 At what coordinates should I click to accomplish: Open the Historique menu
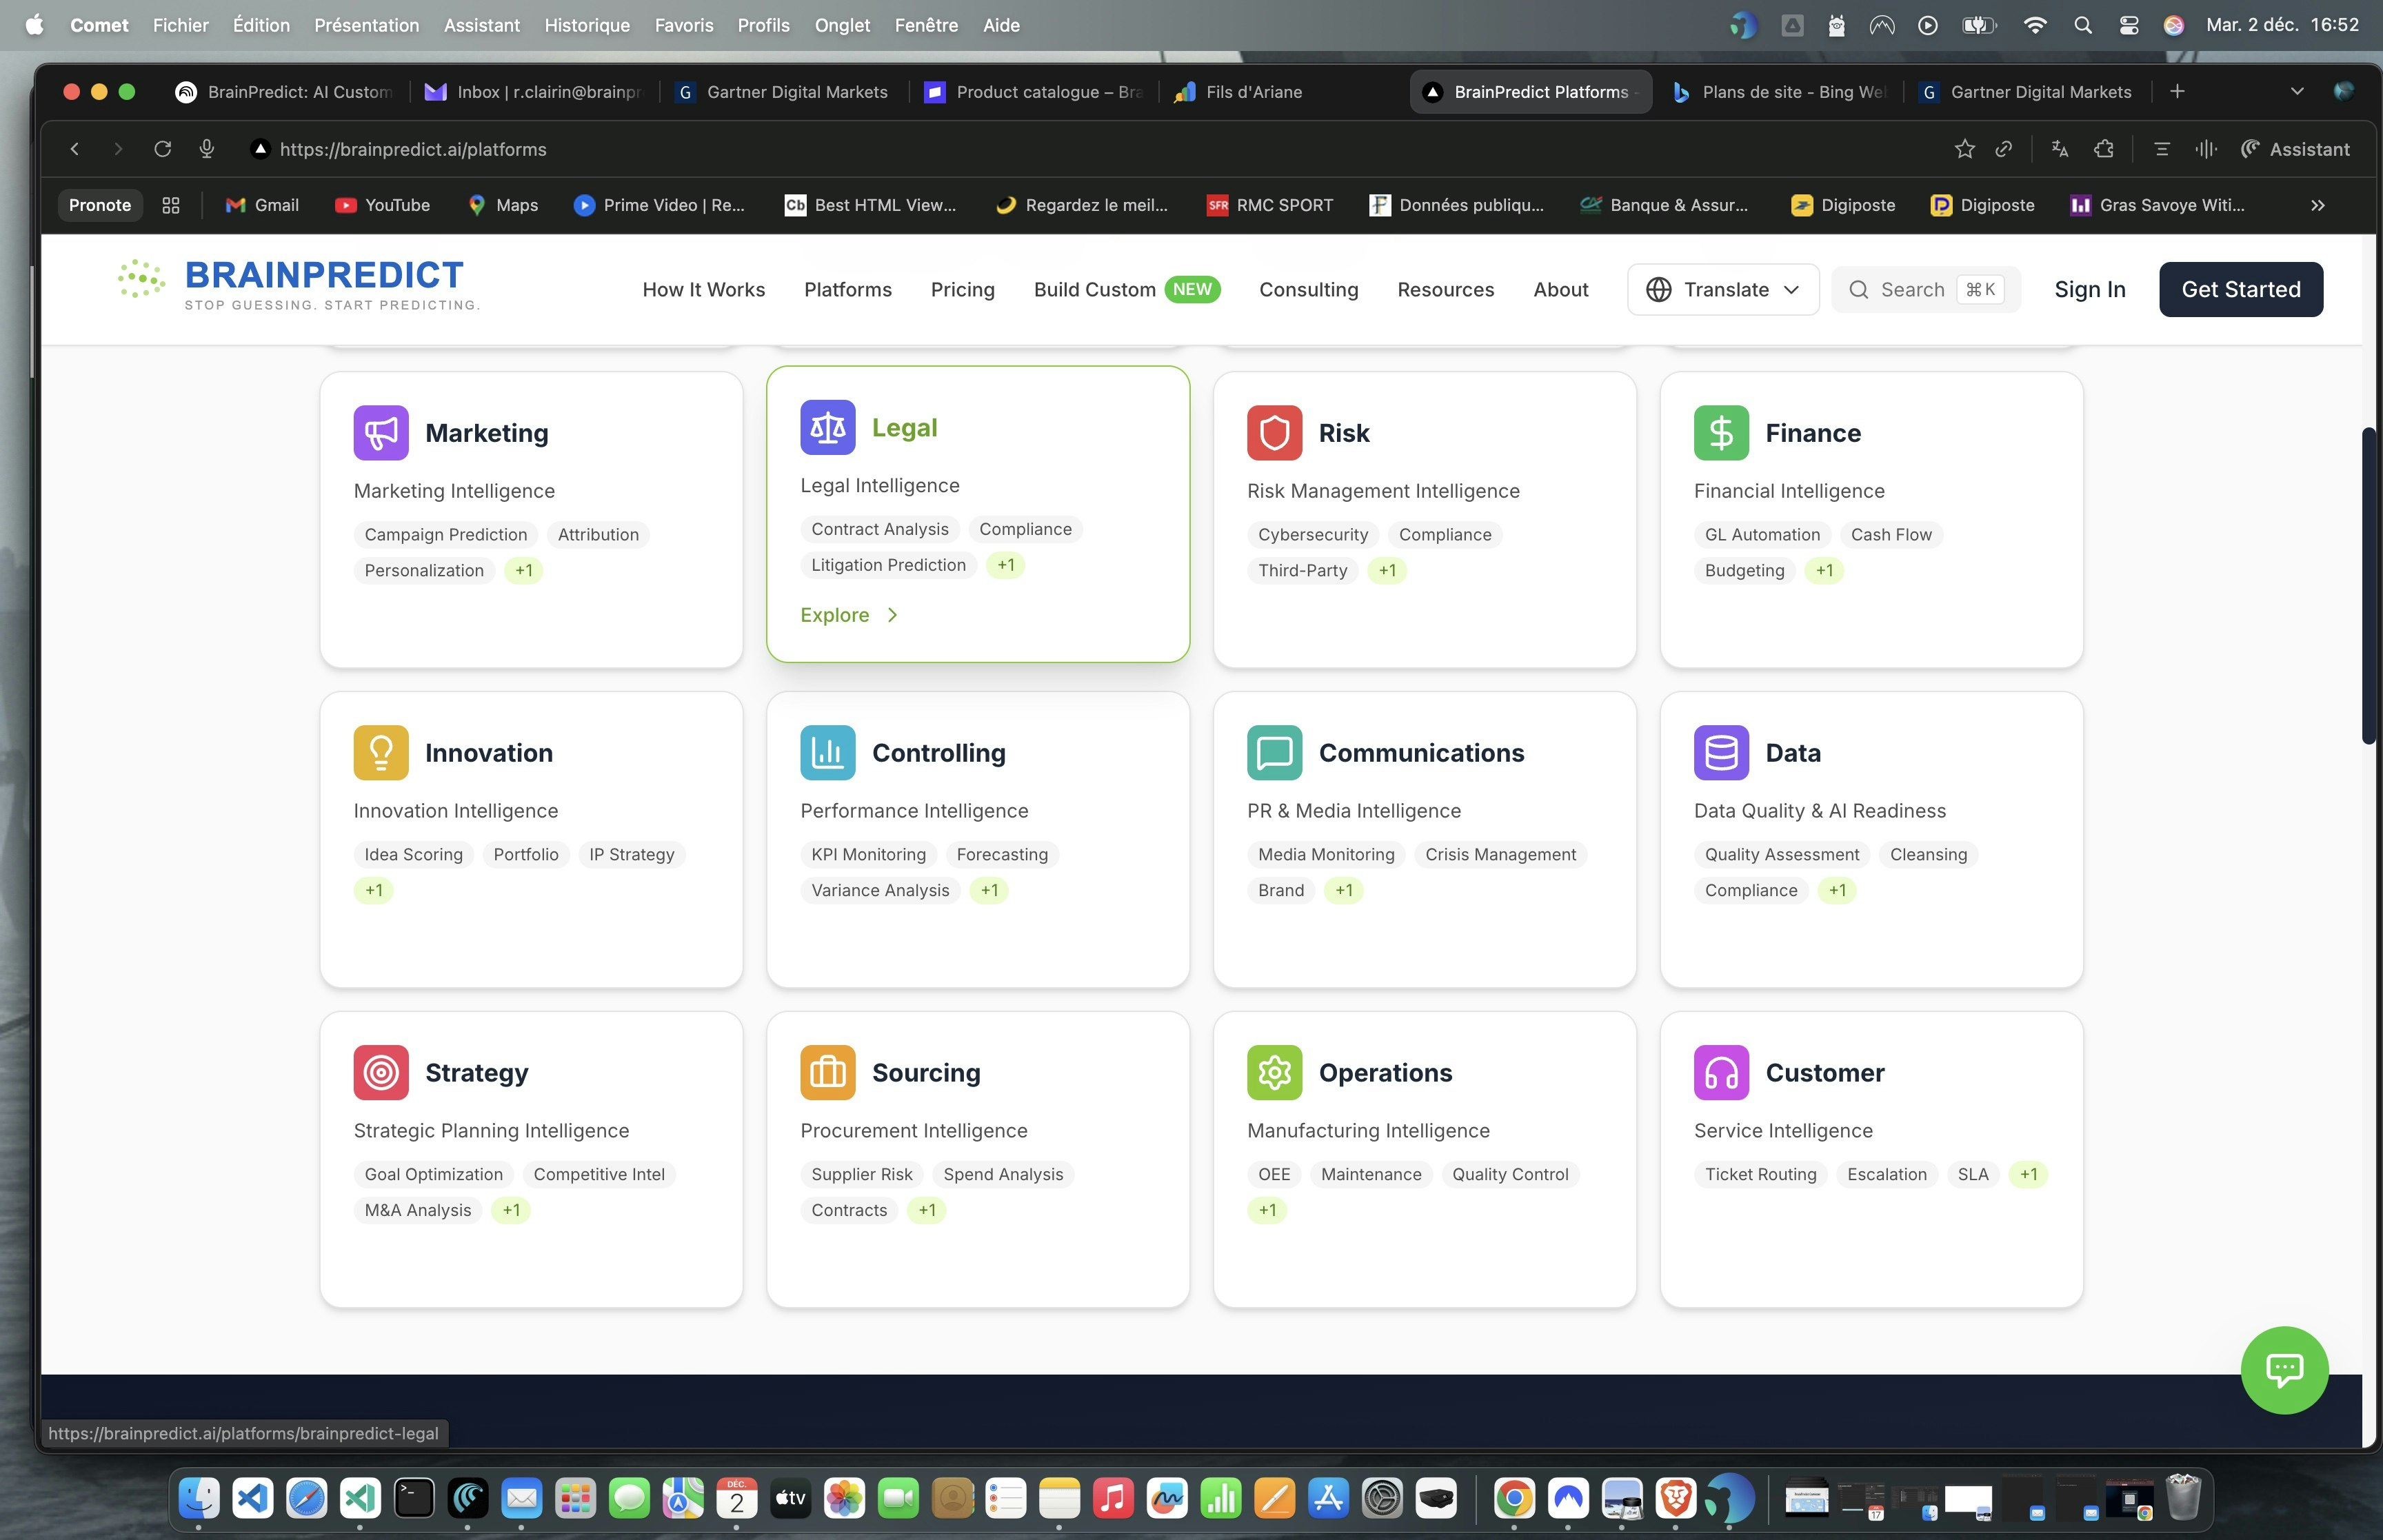pyautogui.click(x=586, y=25)
